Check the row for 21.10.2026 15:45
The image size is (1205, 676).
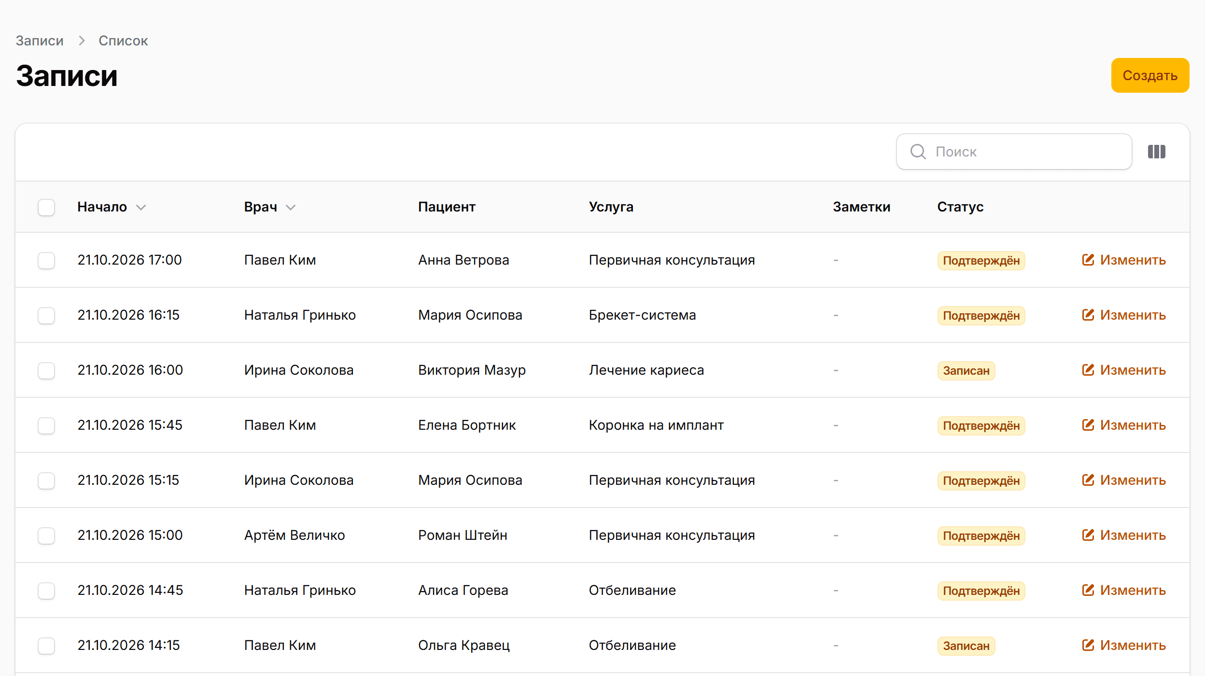(x=46, y=426)
